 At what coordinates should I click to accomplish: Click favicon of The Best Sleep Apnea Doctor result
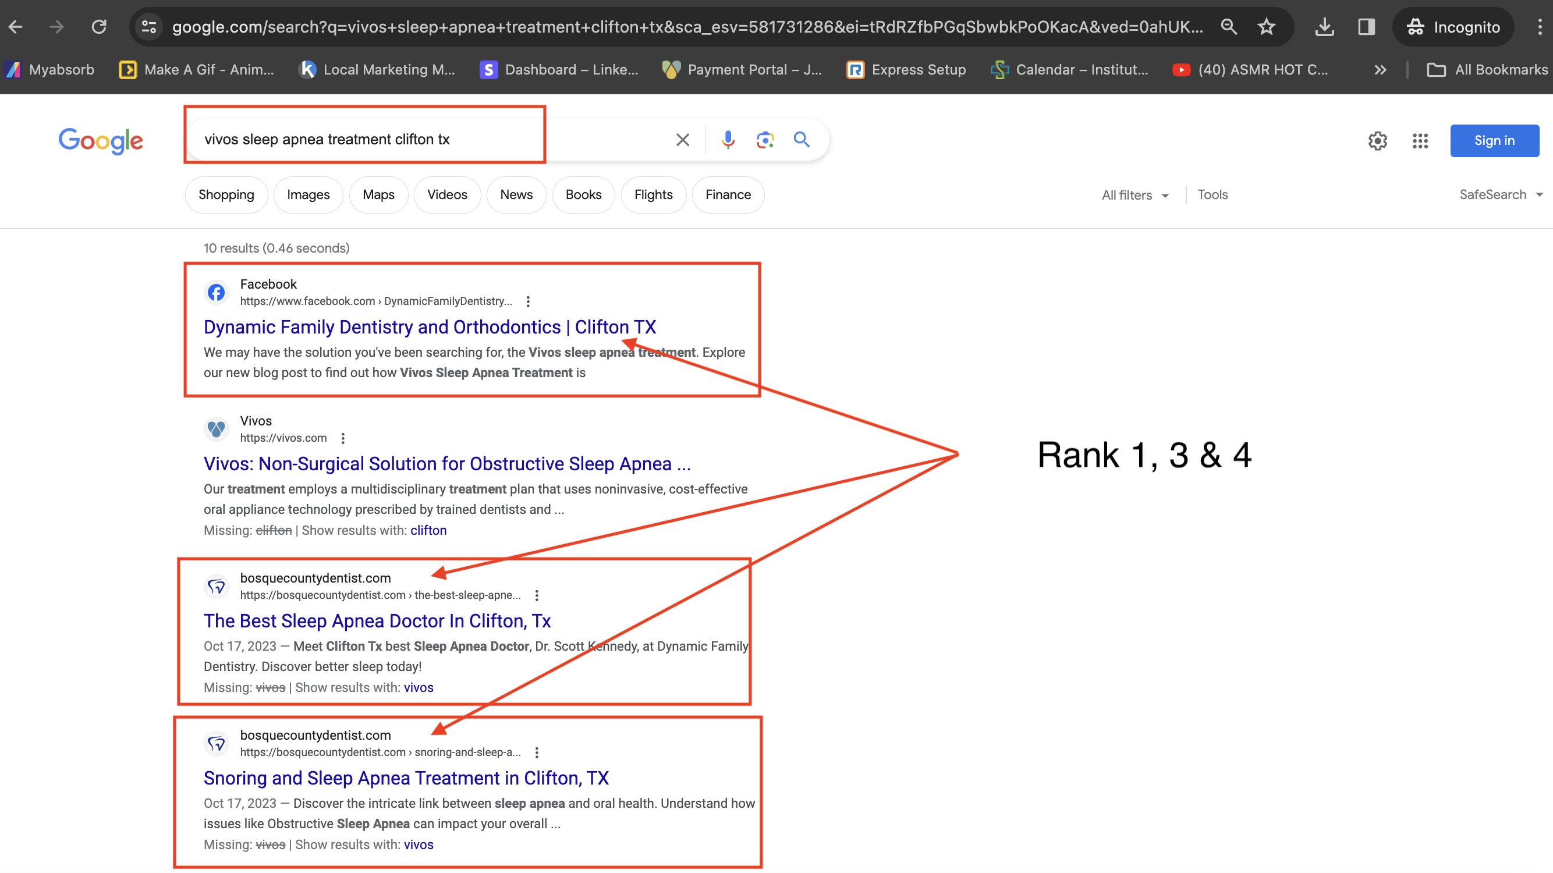[x=216, y=586]
